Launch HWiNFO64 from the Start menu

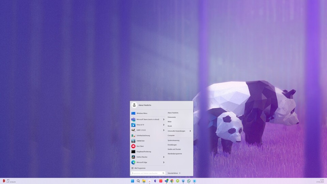(x=140, y=141)
